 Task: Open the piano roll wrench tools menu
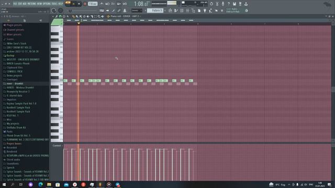pyautogui.click(x=57, y=16)
